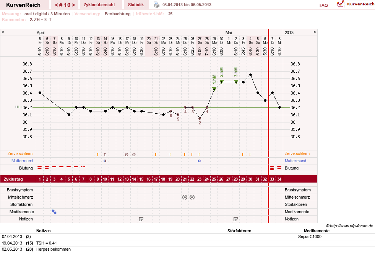This screenshot has height=261, width=375.
Task: Click the lowest temperature point labeled 2
Action: pyautogui.click(x=200, y=119)
